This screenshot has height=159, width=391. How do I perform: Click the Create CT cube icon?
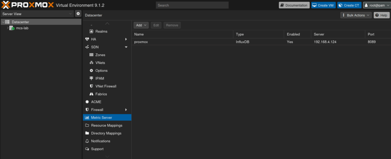[341, 5]
